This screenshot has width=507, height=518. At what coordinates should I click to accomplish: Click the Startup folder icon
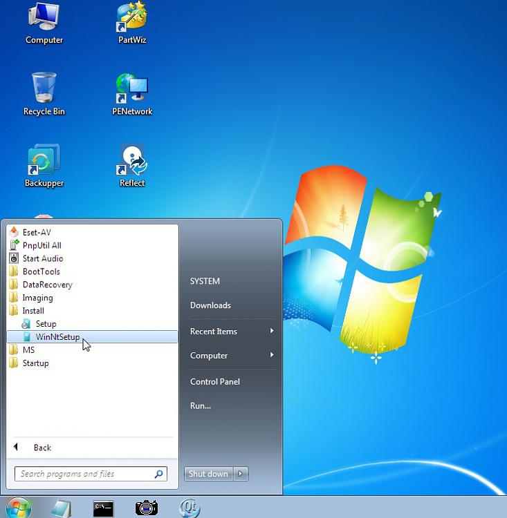(14, 363)
